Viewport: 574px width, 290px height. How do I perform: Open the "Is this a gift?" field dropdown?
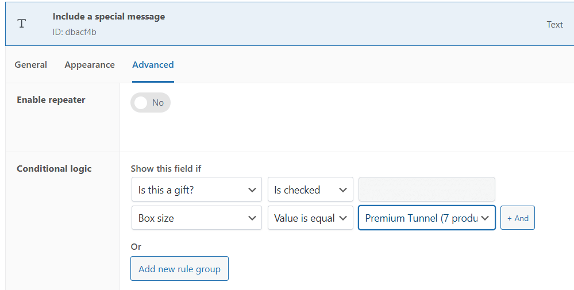197,190
